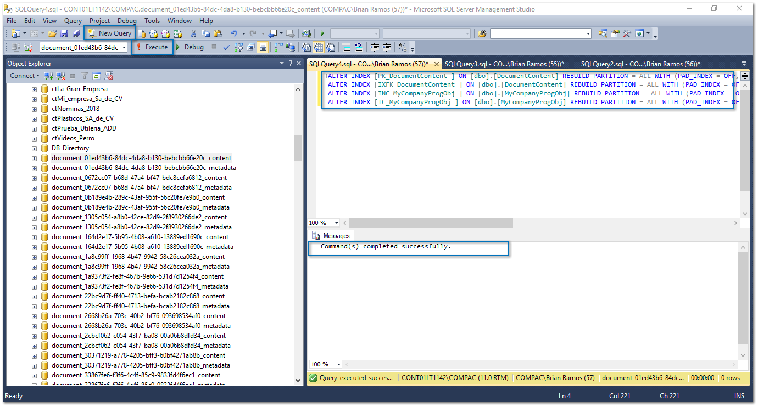This screenshot has height=407, width=758.
Task: Toggle Include Actual Execution Plan
Action: pos(278,47)
